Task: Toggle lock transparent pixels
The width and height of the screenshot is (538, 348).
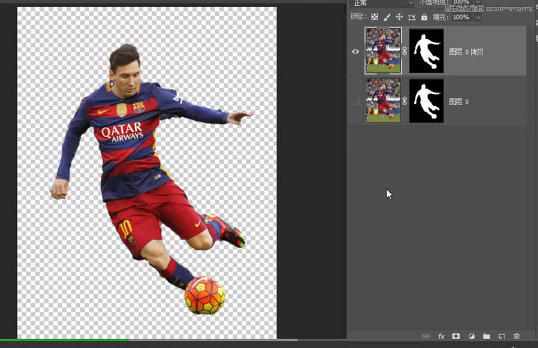Action: [x=374, y=17]
